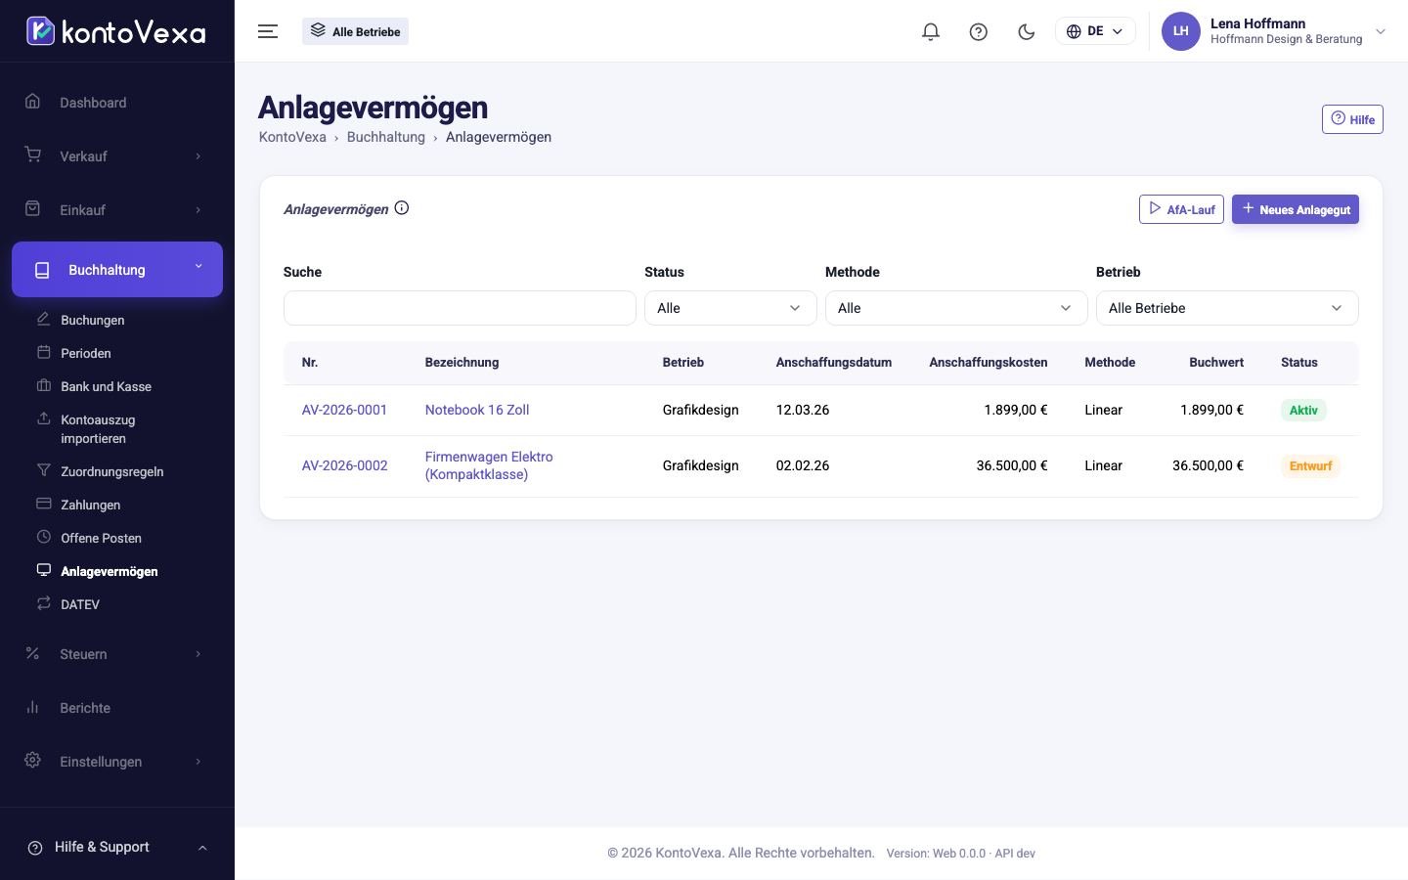Click the KontoVexa breadcrumb link
Image resolution: width=1408 pixels, height=880 pixels.
[x=292, y=137]
